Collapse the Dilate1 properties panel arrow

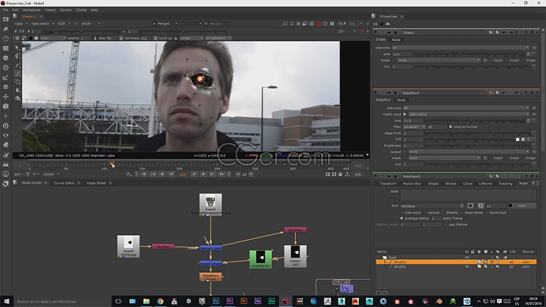click(376, 32)
